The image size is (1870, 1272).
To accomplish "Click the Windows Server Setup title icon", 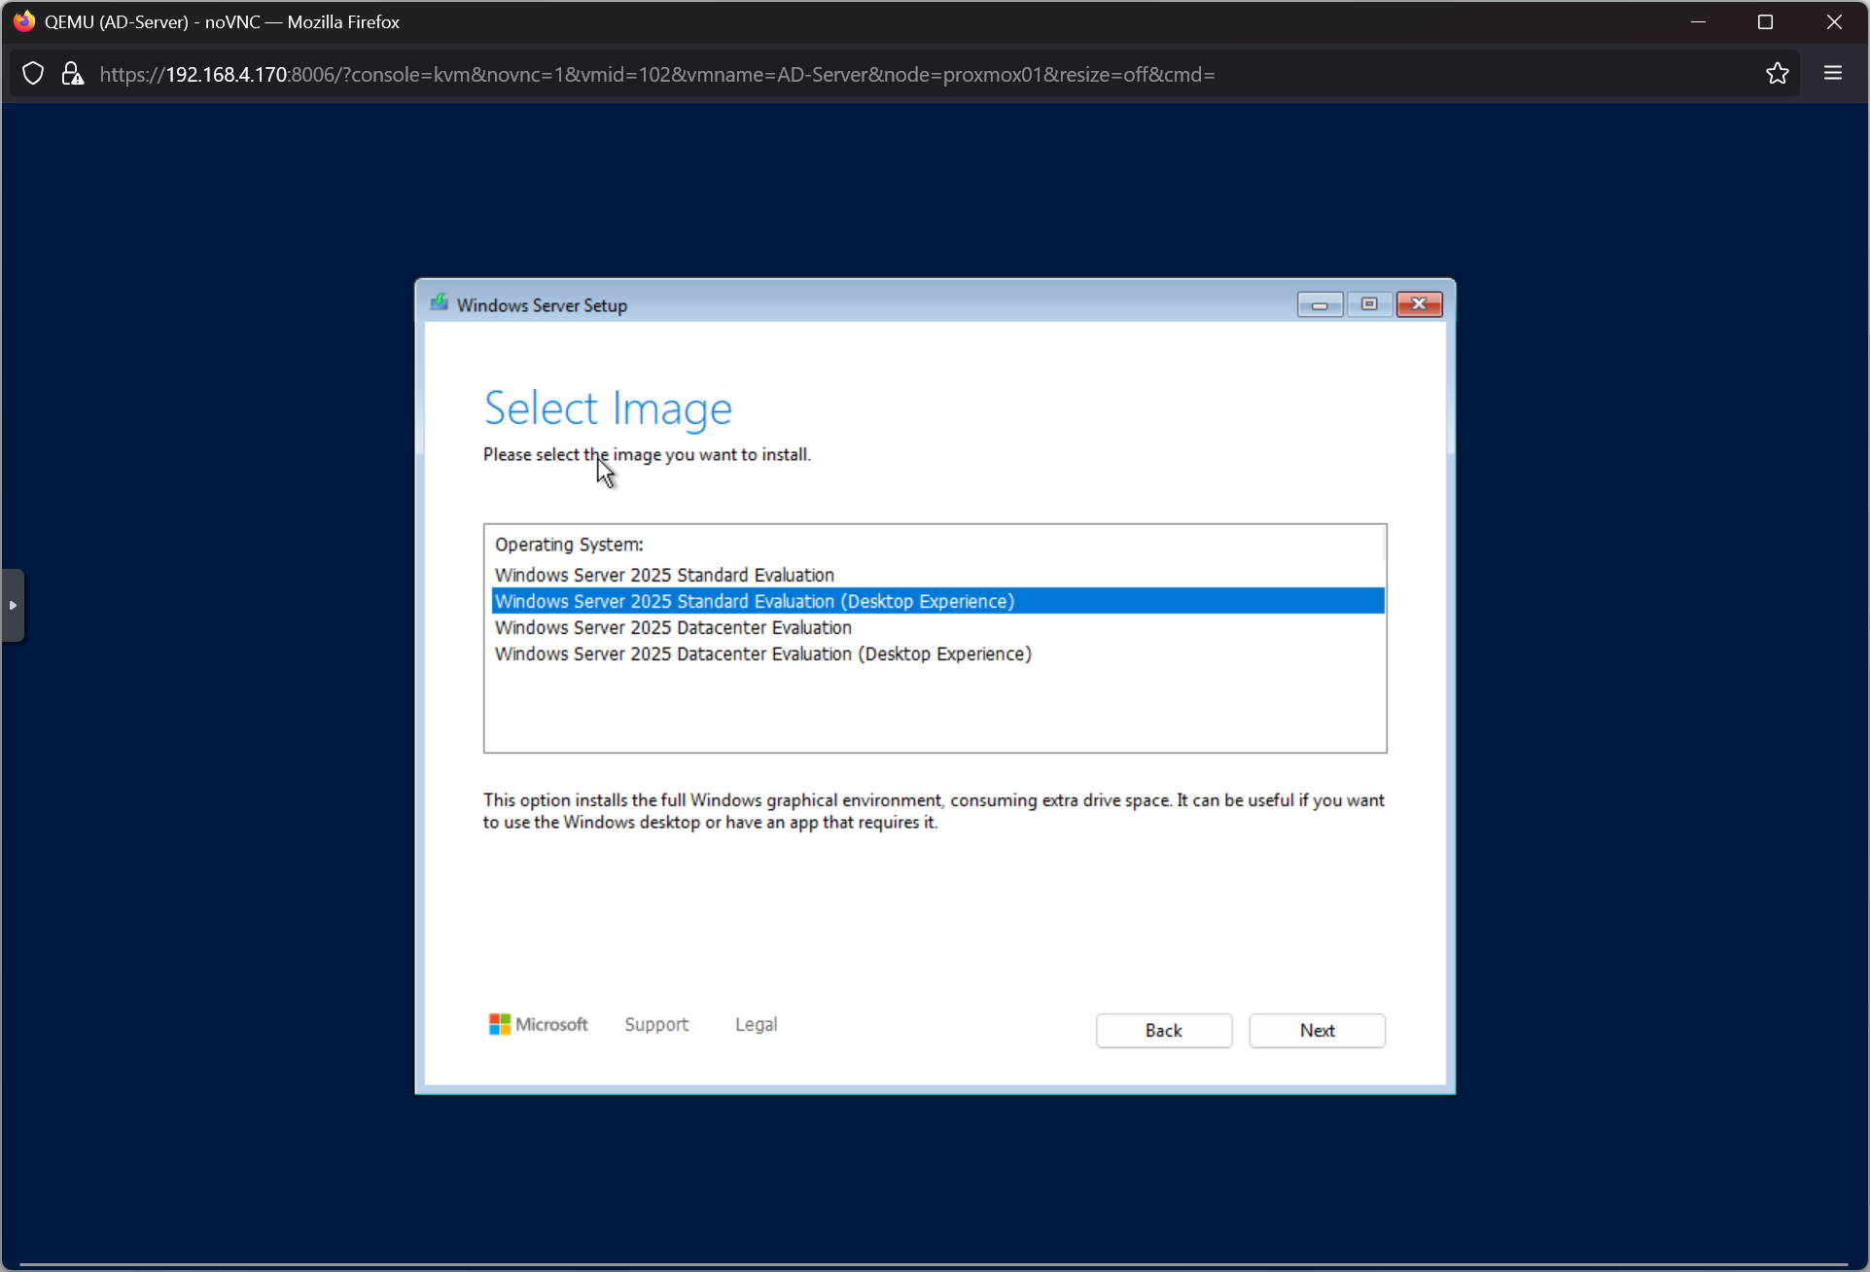I will [x=440, y=303].
